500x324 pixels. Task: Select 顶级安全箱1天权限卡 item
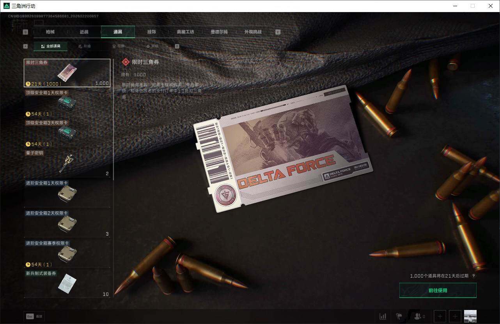click(x=67, y=103)
